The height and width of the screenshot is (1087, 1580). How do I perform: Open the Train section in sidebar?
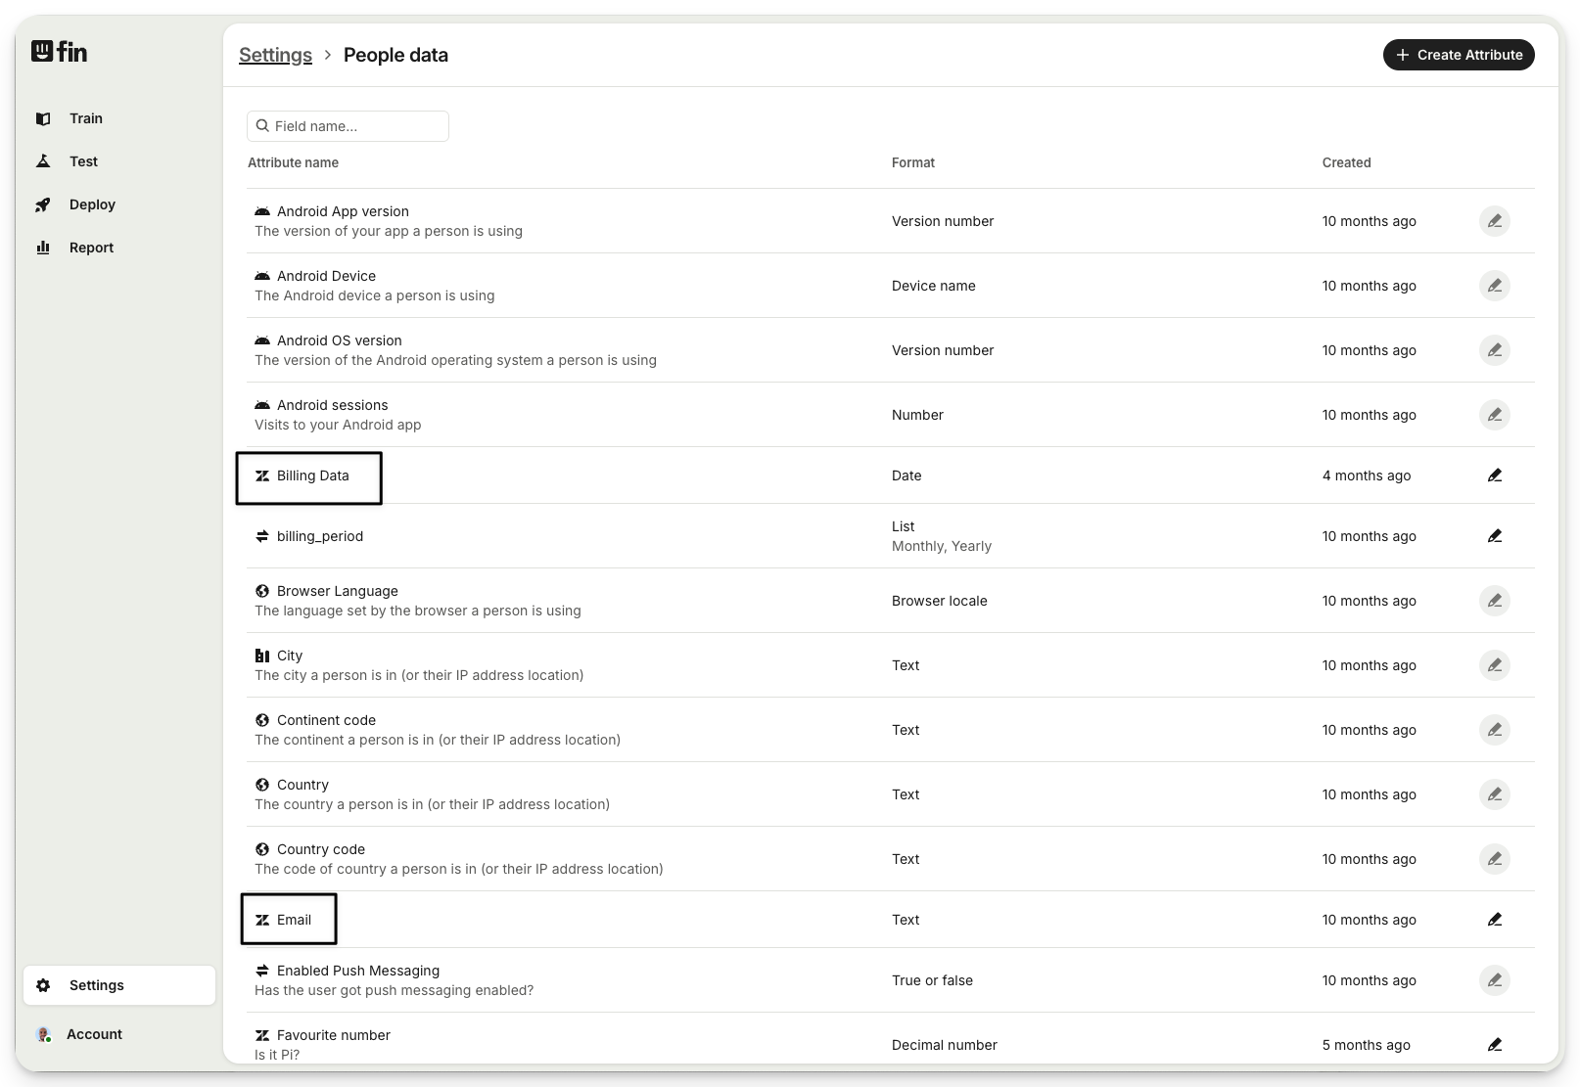point(85,118)
